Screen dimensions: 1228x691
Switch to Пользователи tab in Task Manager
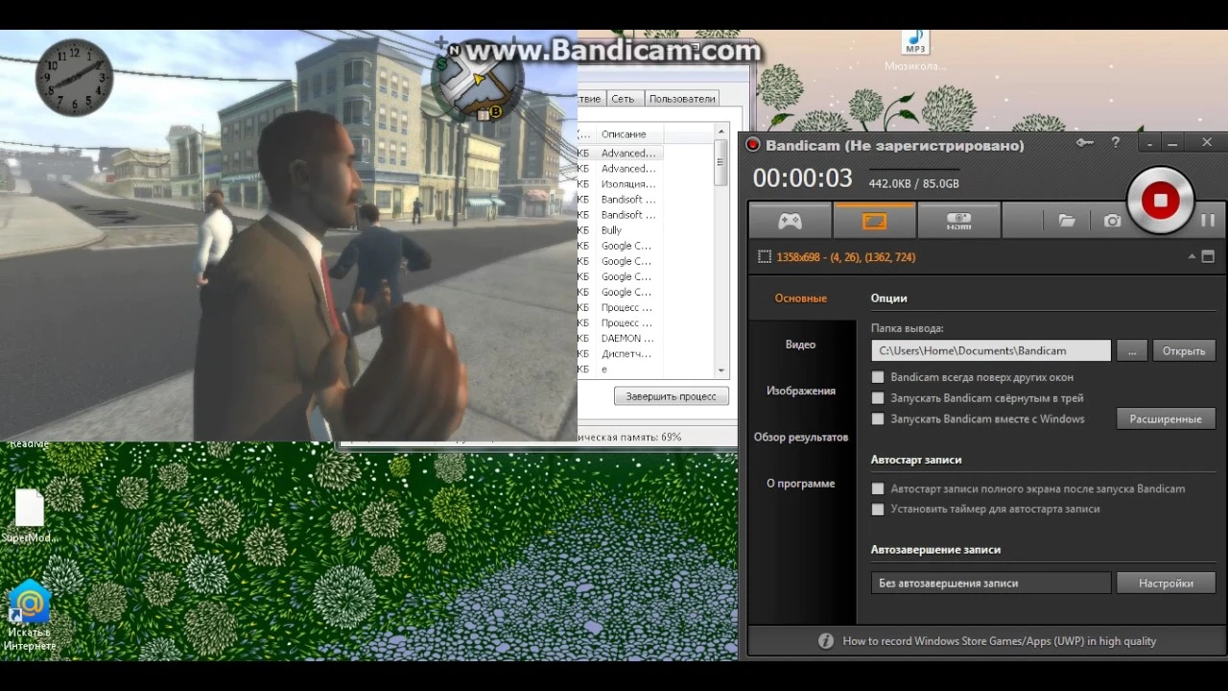coord(682,99)
